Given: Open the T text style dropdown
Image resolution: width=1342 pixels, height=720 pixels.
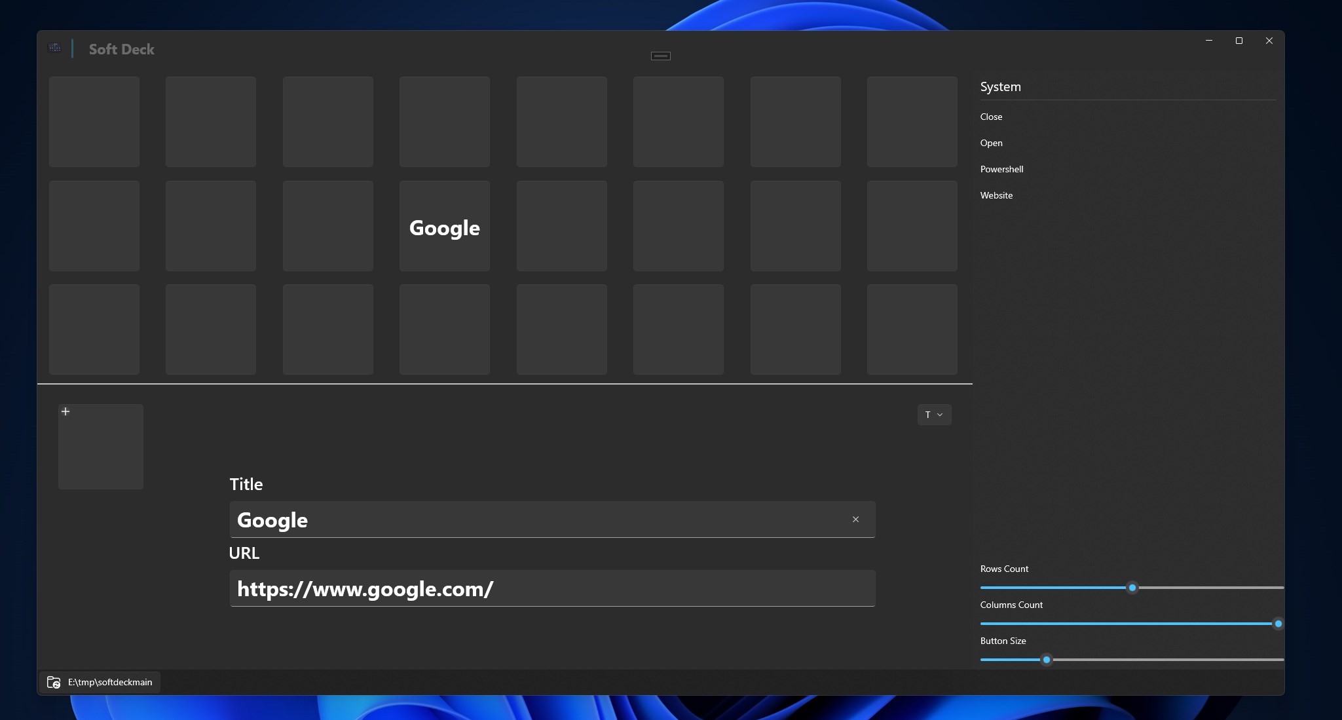Looking at the screenshot, I should point(934,415).
